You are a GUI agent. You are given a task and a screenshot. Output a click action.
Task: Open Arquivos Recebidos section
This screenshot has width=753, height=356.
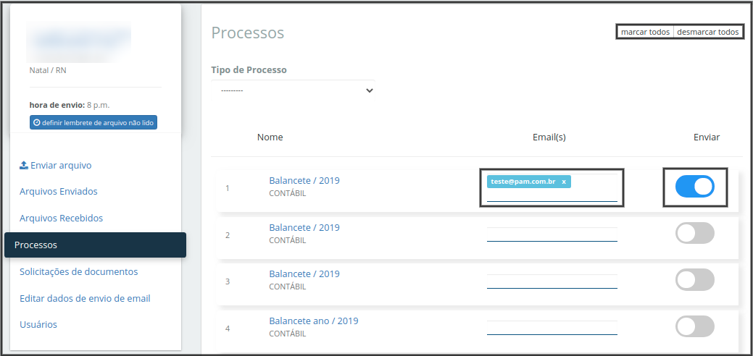61,218
